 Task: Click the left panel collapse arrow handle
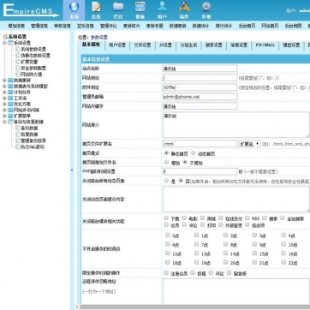tap(71, 170)
